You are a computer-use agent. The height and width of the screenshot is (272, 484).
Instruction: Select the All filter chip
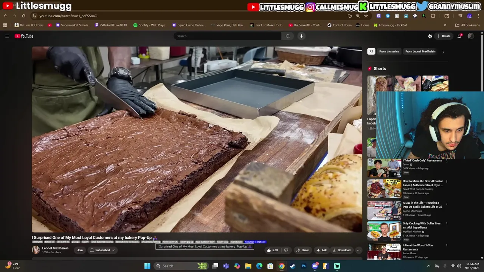pyautogui.click(x=371, y=51)
